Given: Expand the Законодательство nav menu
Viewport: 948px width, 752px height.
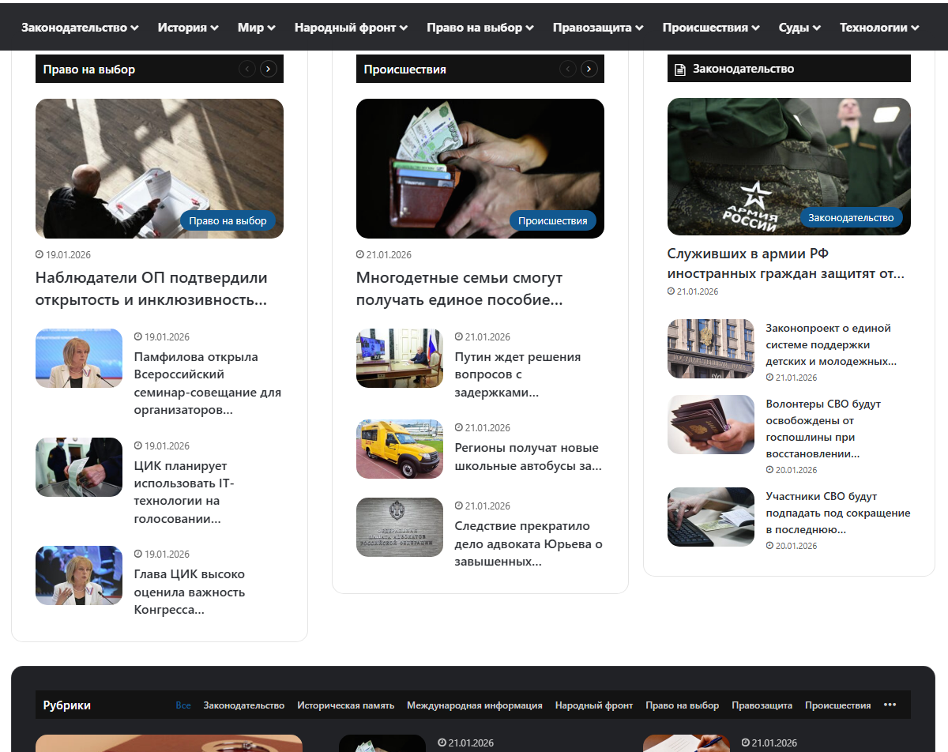Looking at the screenshot, I should [80, 28].
